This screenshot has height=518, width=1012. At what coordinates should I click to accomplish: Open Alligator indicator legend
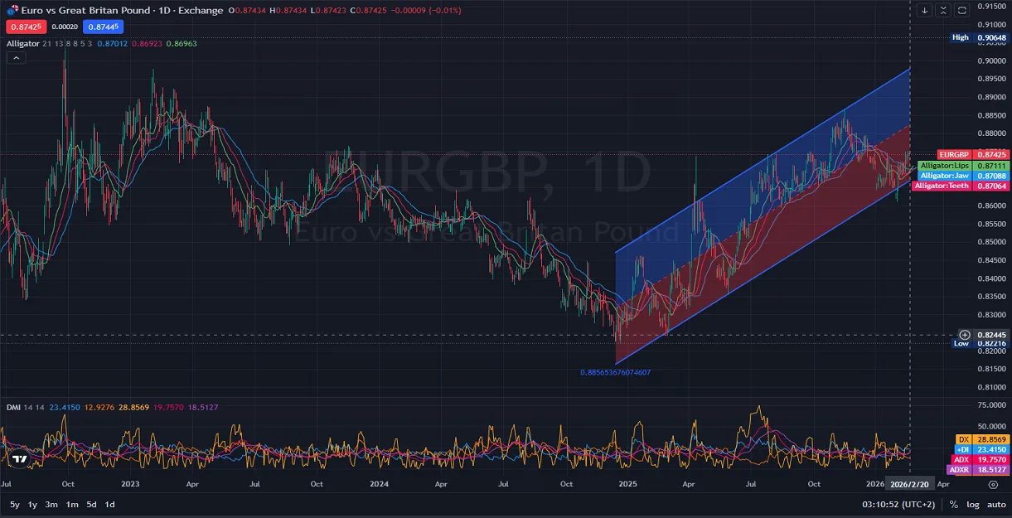click(x=22, y=43)
